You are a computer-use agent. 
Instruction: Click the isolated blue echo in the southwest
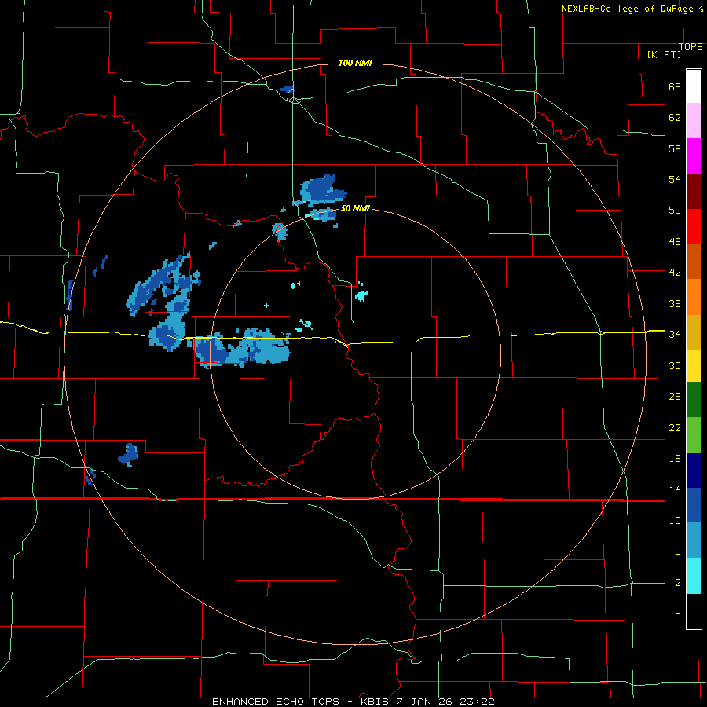[129, 455]
